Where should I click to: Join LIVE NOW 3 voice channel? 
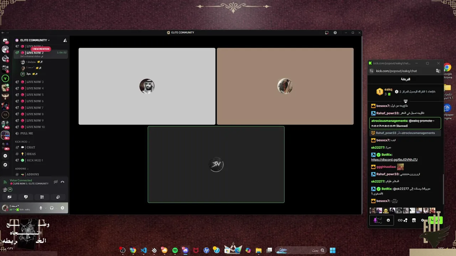[x=40, y=82]
